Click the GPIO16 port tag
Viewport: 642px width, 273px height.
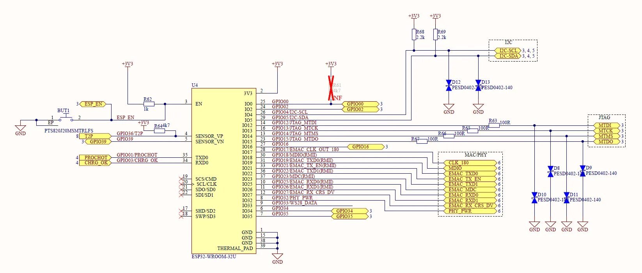(x=363, y=147)
